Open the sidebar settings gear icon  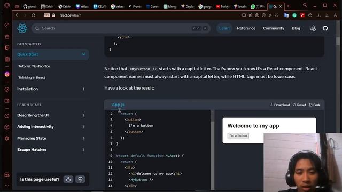pos(7,139)
